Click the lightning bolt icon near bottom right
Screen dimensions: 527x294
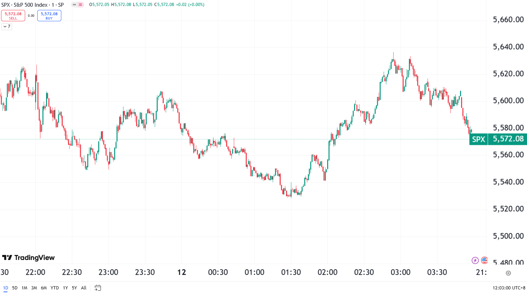(x=475, y=260)
